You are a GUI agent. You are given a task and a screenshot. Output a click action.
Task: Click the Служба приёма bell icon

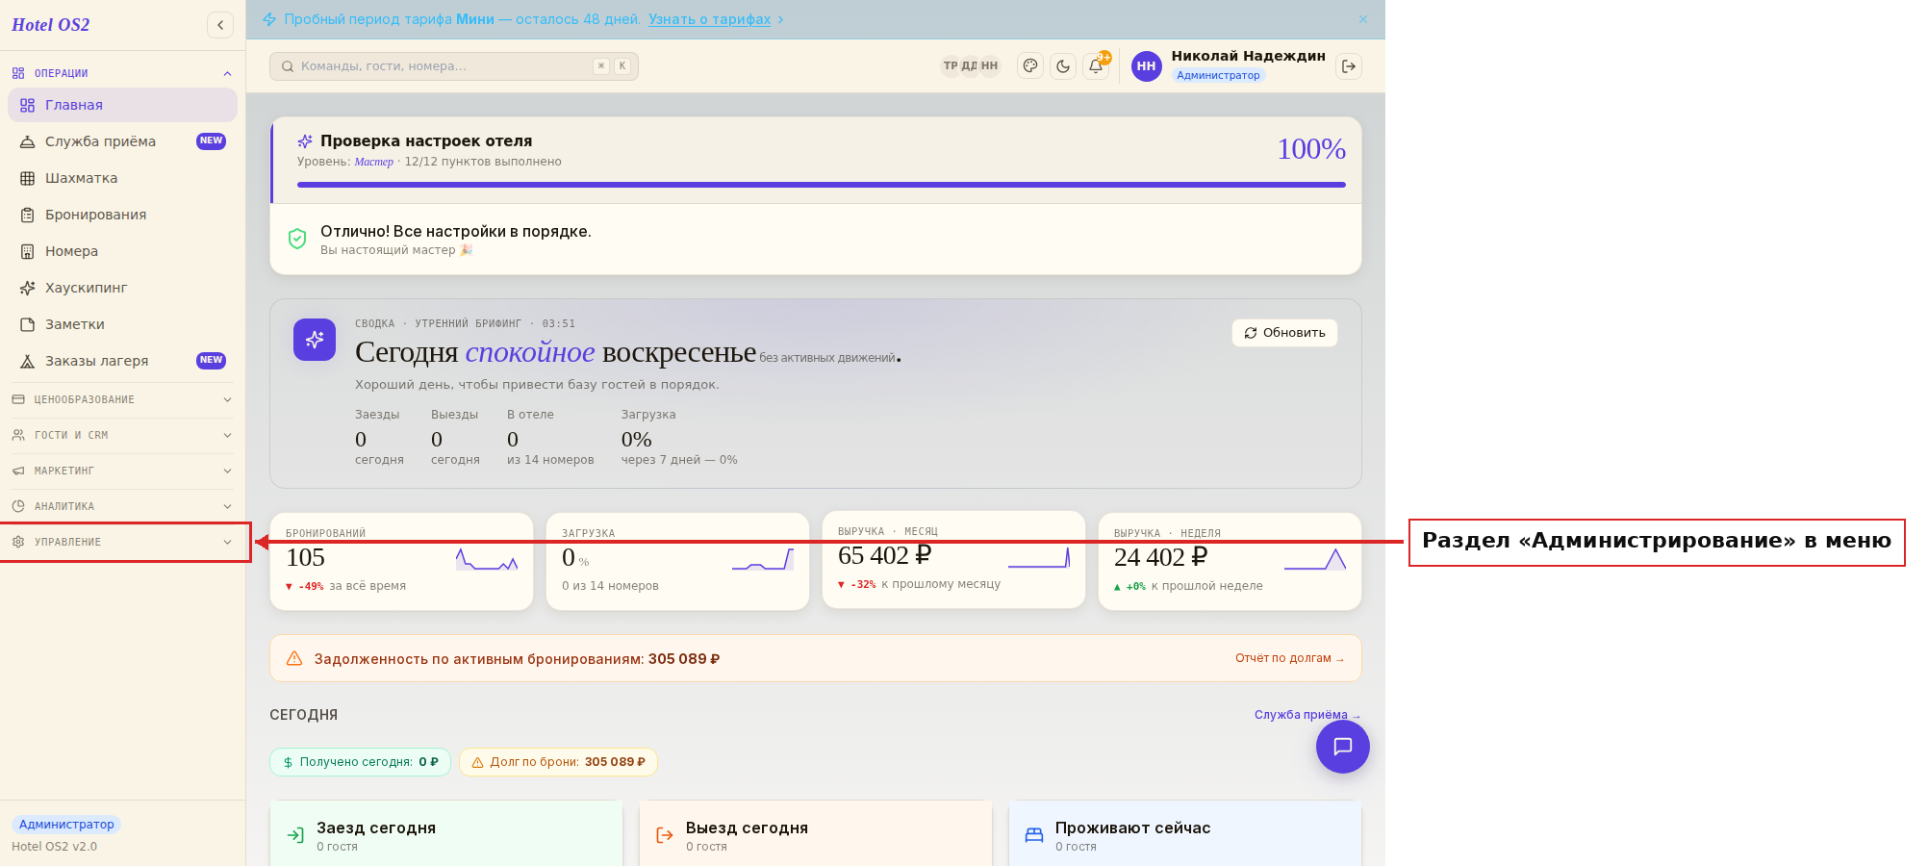pos(28,141)
